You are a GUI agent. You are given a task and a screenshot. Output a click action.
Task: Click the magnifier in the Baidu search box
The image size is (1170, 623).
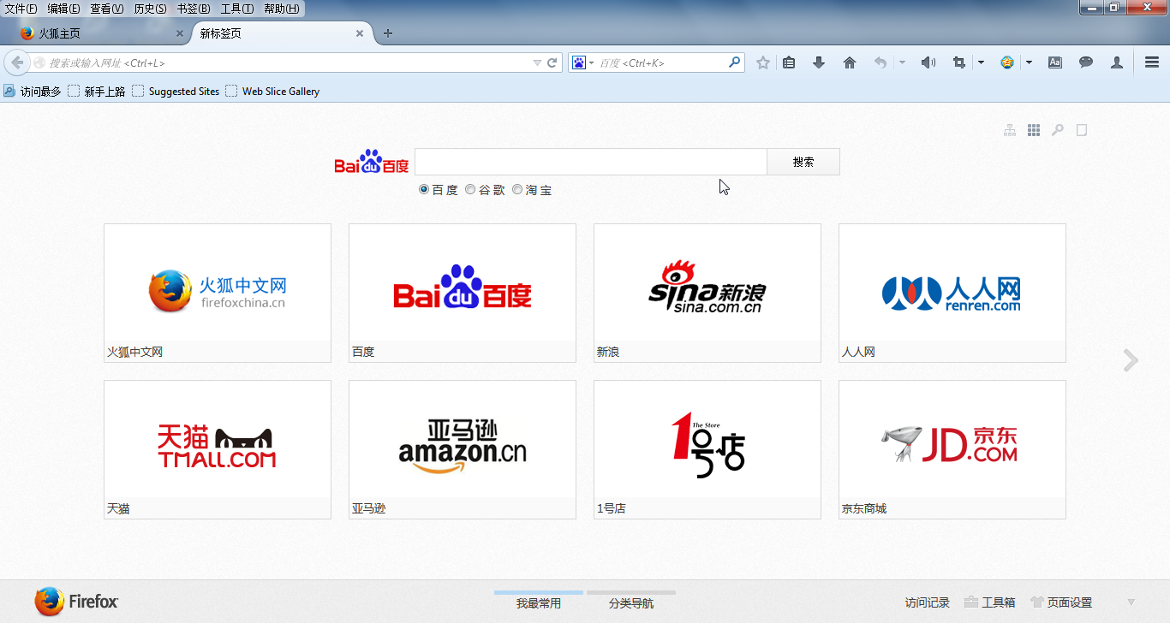pyautogui.click(x=734, y=62)
